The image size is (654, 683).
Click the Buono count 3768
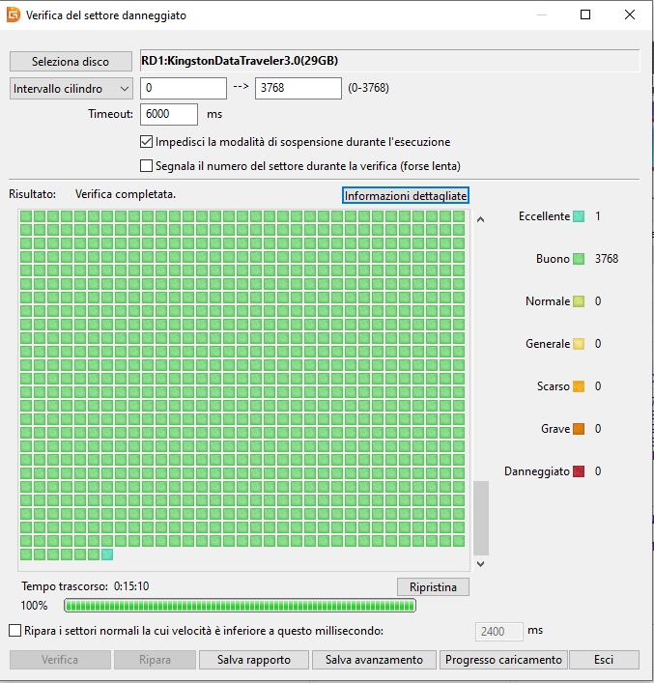point(607,259)
